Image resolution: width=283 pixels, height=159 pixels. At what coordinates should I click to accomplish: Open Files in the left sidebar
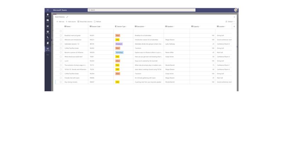point(48,43)
